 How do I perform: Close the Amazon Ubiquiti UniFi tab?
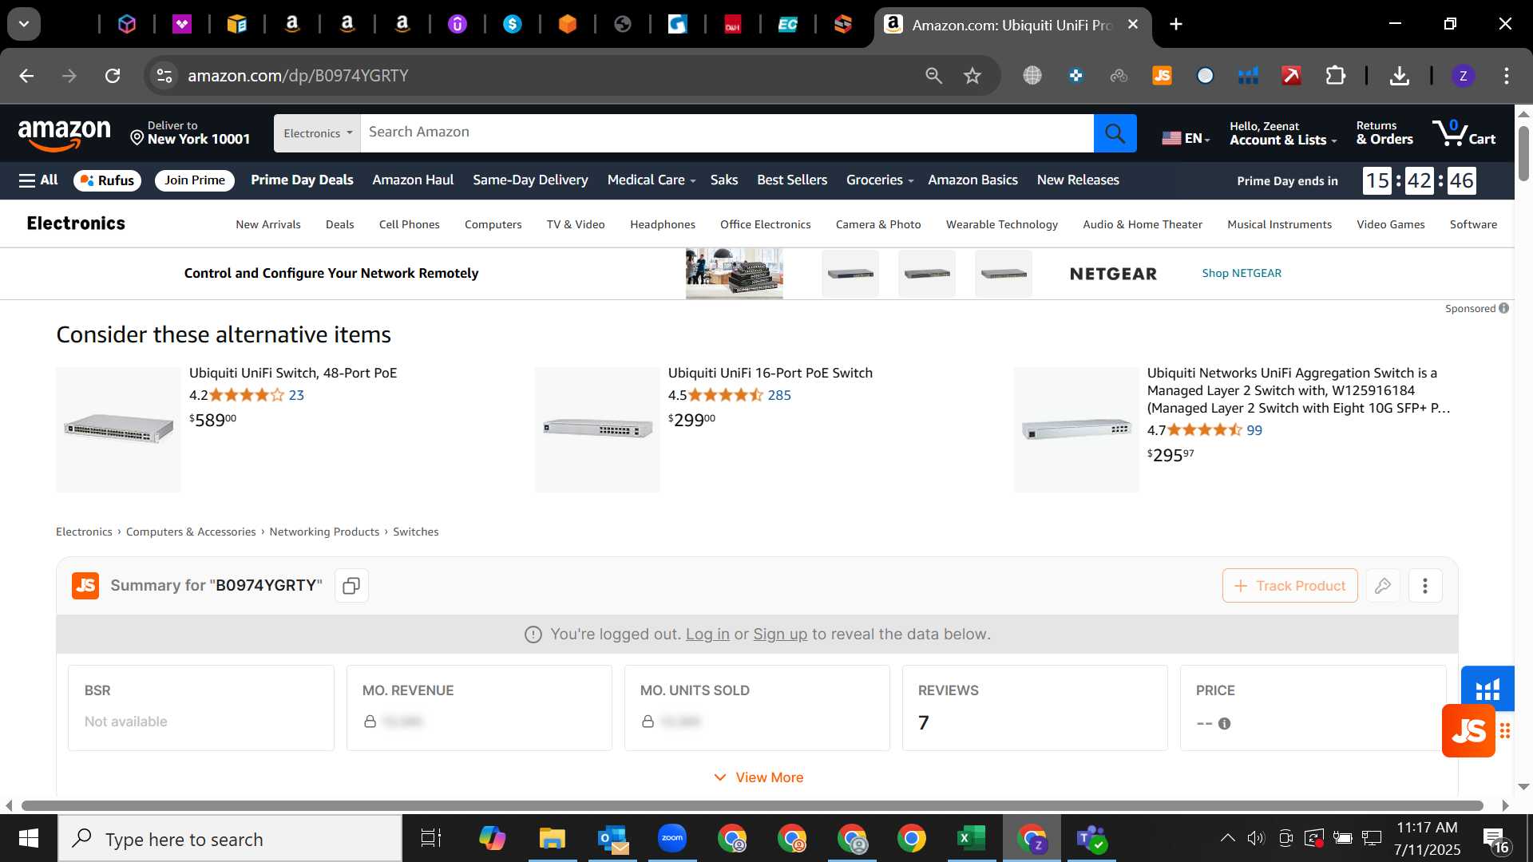coord(1132,25)
